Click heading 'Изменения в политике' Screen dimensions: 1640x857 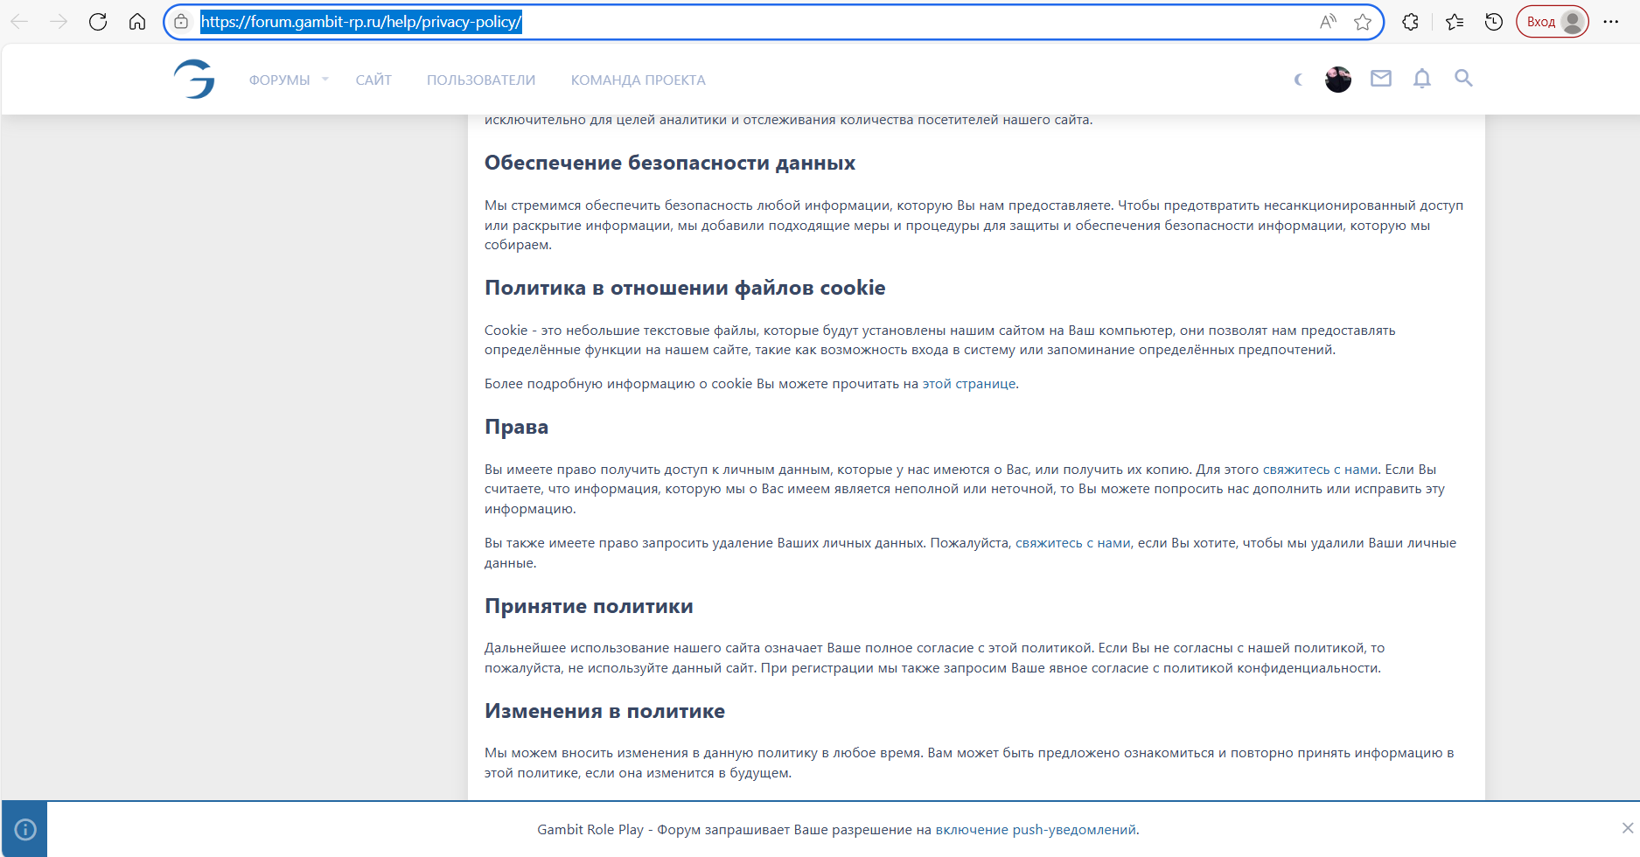pos(604,711)
